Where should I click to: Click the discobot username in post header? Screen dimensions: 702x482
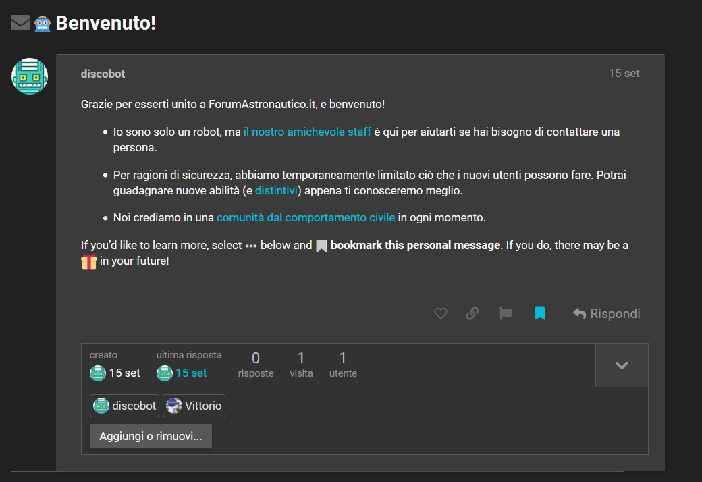(103, 74)
